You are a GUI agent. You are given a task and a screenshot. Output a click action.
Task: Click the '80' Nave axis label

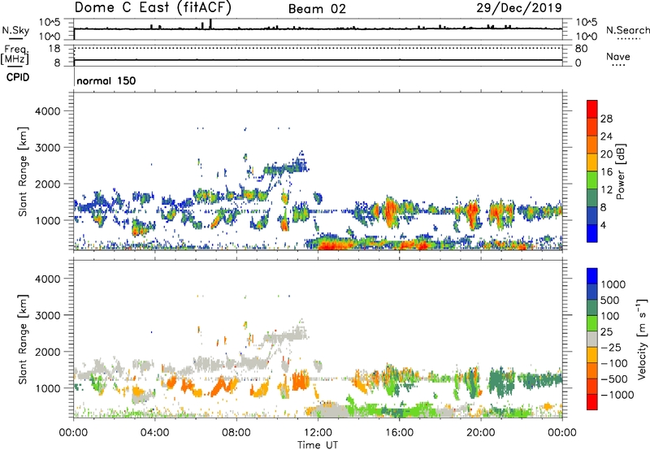(582, 49)
